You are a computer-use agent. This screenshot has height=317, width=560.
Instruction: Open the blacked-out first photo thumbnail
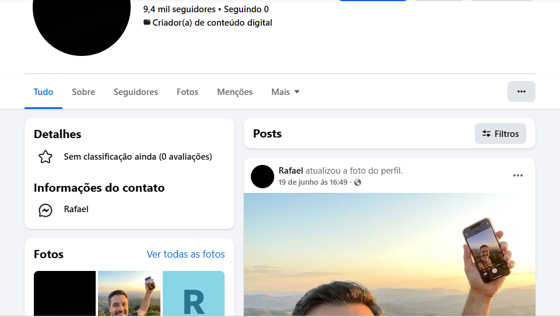tap(65, 294)
